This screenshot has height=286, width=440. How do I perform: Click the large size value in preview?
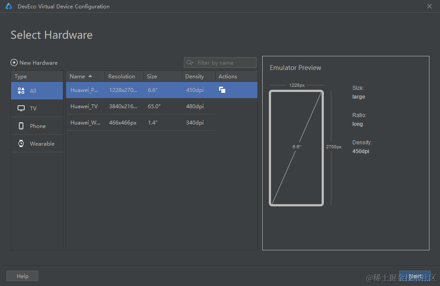[x=359, y=96]
